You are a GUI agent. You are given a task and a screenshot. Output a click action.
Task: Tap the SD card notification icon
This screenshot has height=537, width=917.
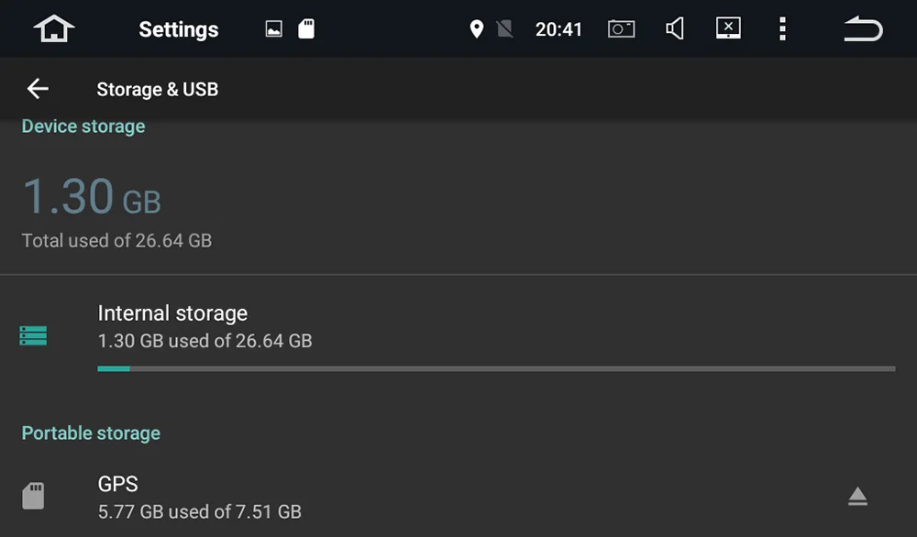[x=306, y=28]
